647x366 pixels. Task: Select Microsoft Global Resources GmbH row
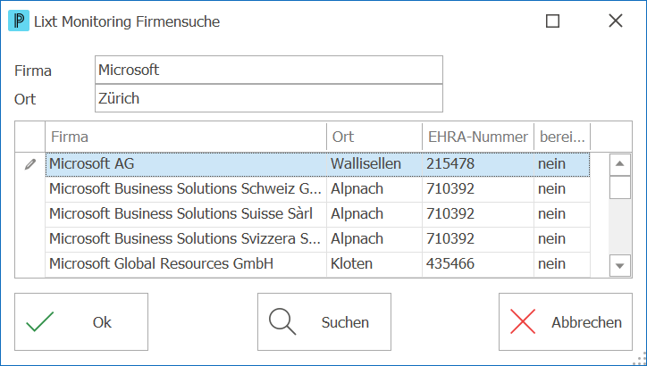tap(318, 264)
